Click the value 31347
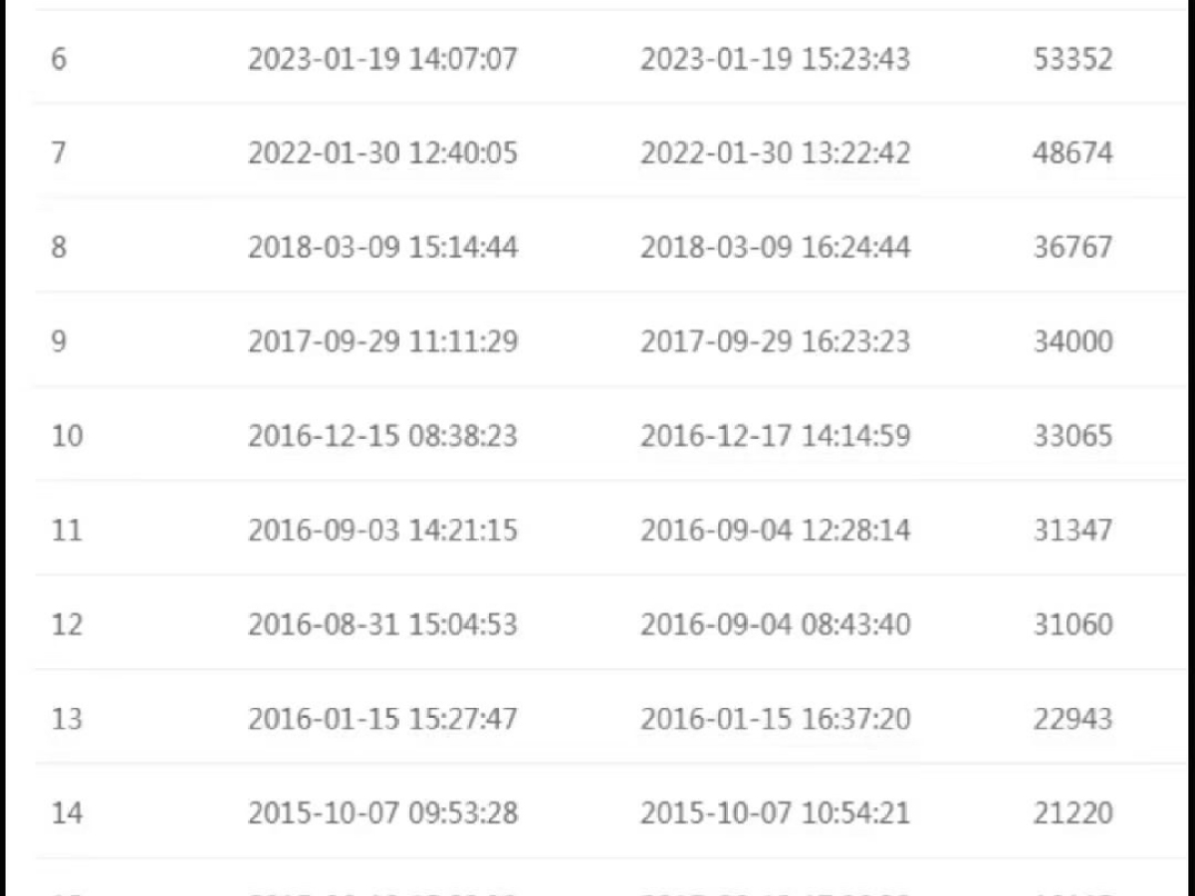Viewport: 1195px width, 896px height. coord(1073,530)
